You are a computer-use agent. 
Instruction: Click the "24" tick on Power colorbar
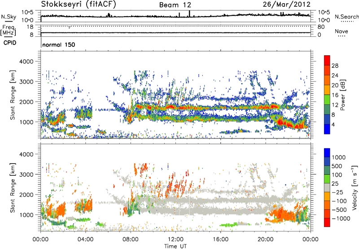tap(335, 76)
